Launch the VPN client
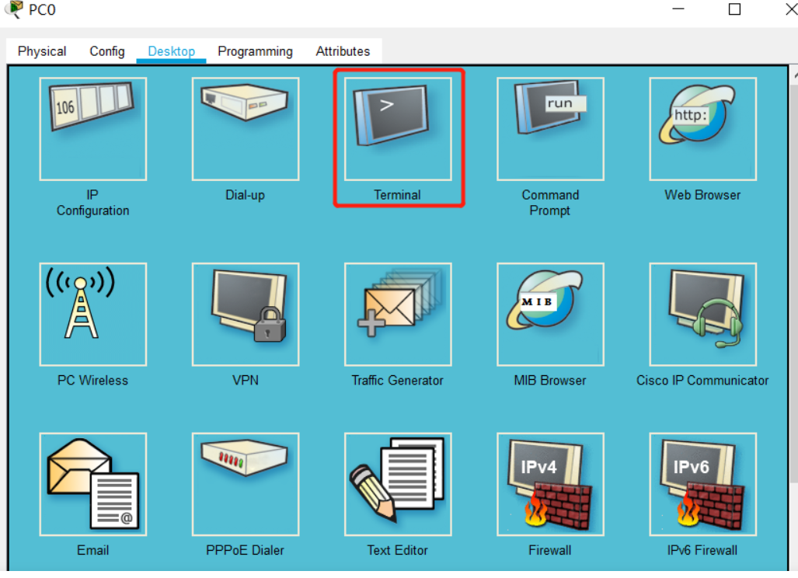 click(246, 315)
